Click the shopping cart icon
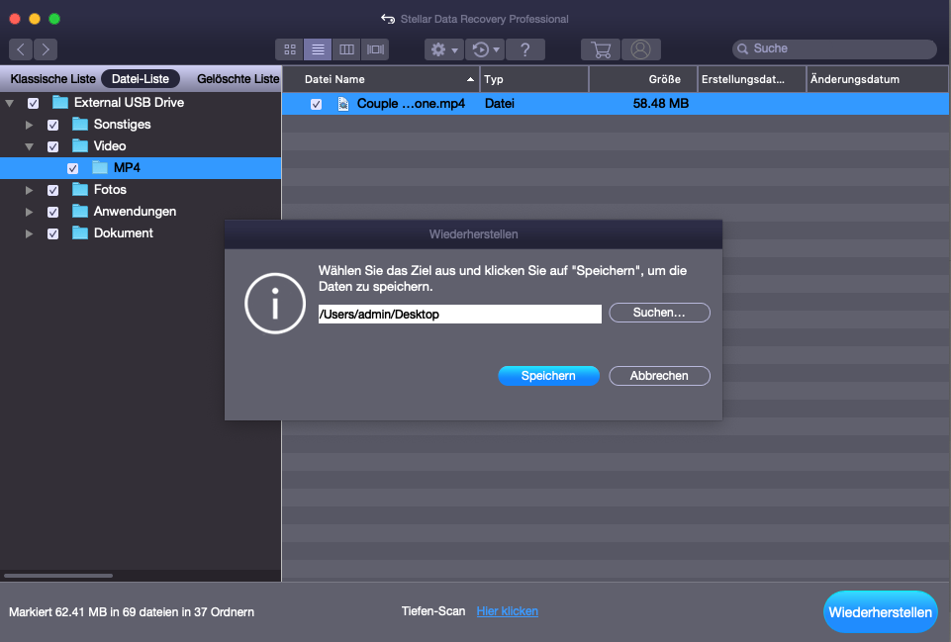951x642 pixels. (601, 49)
